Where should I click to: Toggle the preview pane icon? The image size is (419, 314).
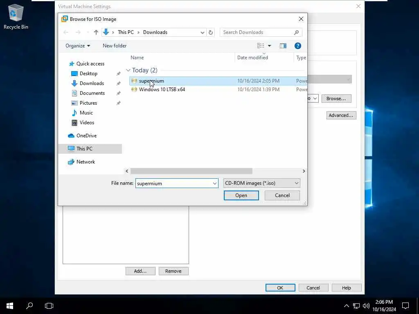click(283, 46)
